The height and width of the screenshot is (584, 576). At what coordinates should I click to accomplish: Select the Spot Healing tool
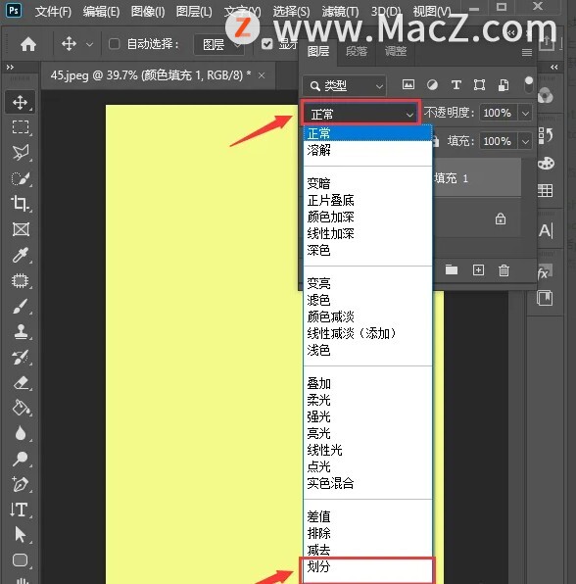click(x=21, y=280)
